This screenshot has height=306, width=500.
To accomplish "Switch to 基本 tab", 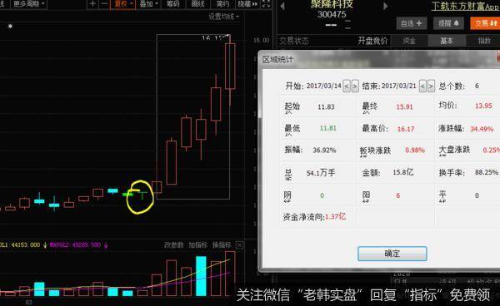I will [447, 41].
